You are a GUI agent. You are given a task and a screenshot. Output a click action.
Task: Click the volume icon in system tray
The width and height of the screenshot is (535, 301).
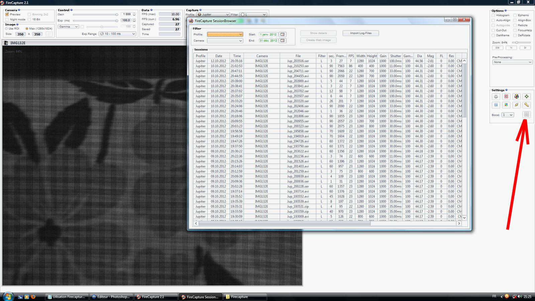click(520, 296)
